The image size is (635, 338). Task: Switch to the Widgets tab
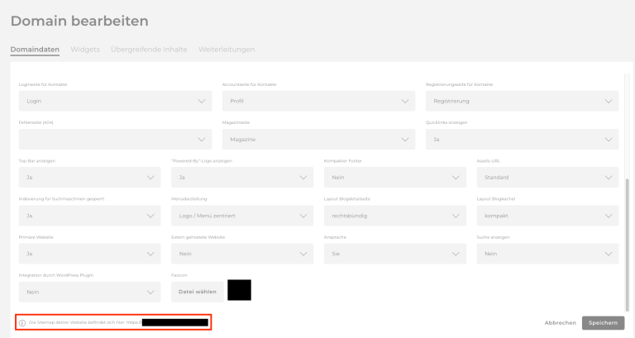pos(85,50)
